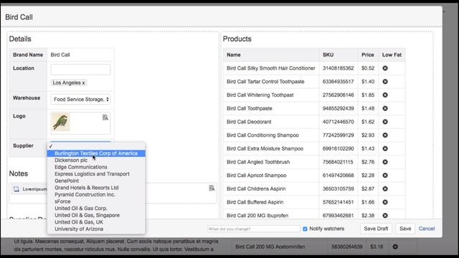Click Low Fat icon for Extra Moisture Shampoo
Image resolution: width=459 pixels, height=258 pixels.
click(385, 148)
